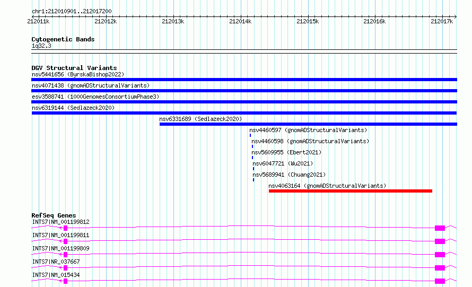The height and width of the screenshot is (287, 472).
Task: Open the 1q32.3 cytogenetic band label
Action: click(x=41, y=46)
